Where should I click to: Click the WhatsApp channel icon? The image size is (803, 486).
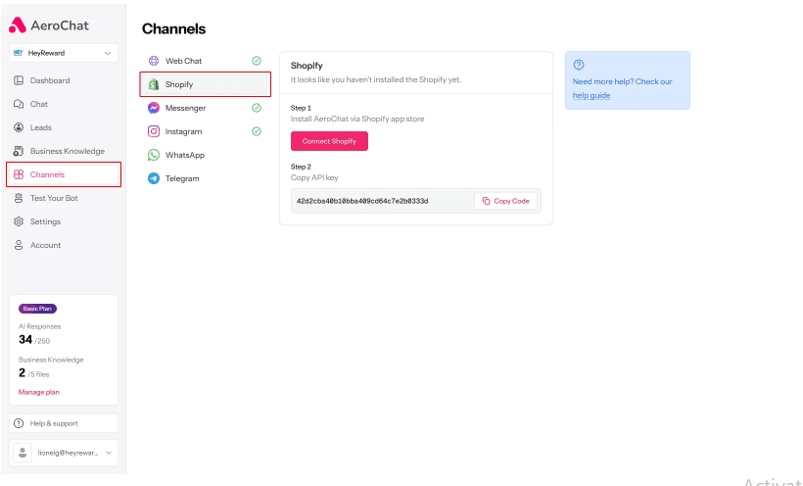[x=154, y=156]
